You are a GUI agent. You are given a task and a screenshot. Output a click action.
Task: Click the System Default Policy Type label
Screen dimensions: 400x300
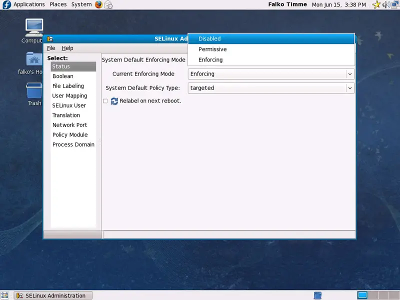[x=143, y=88]
